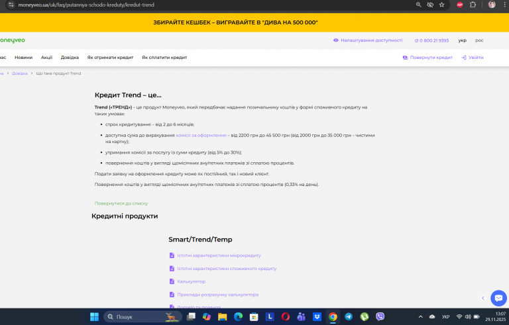Viewport: 509px width, 325px height.
Task: Click the Moneyveo logo
Action: pos(13,40)
